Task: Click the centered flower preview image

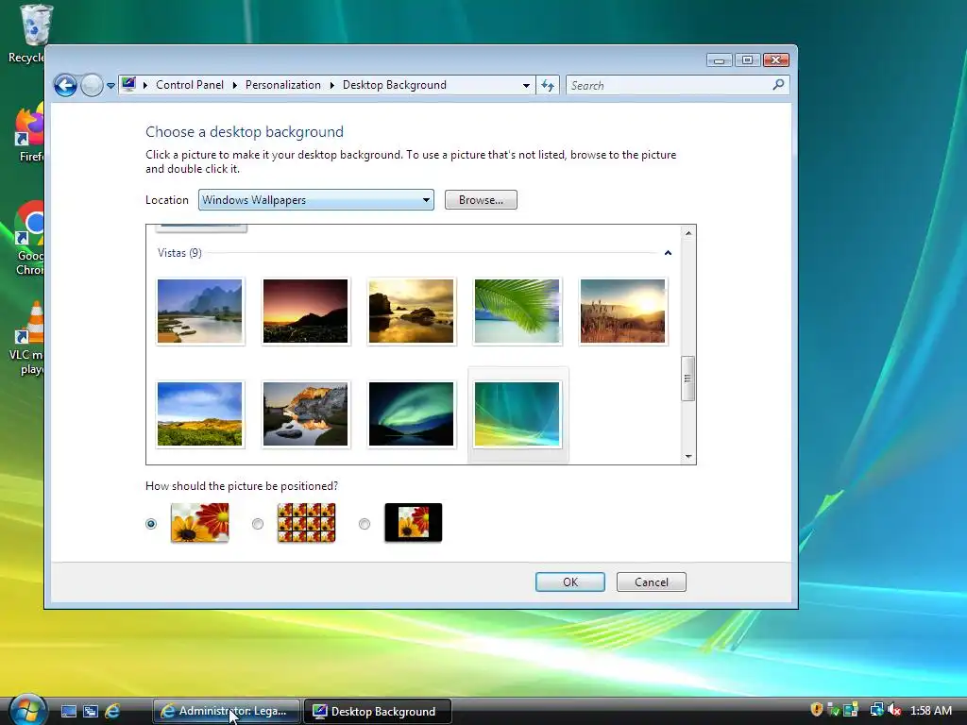Action: point(414,523)
